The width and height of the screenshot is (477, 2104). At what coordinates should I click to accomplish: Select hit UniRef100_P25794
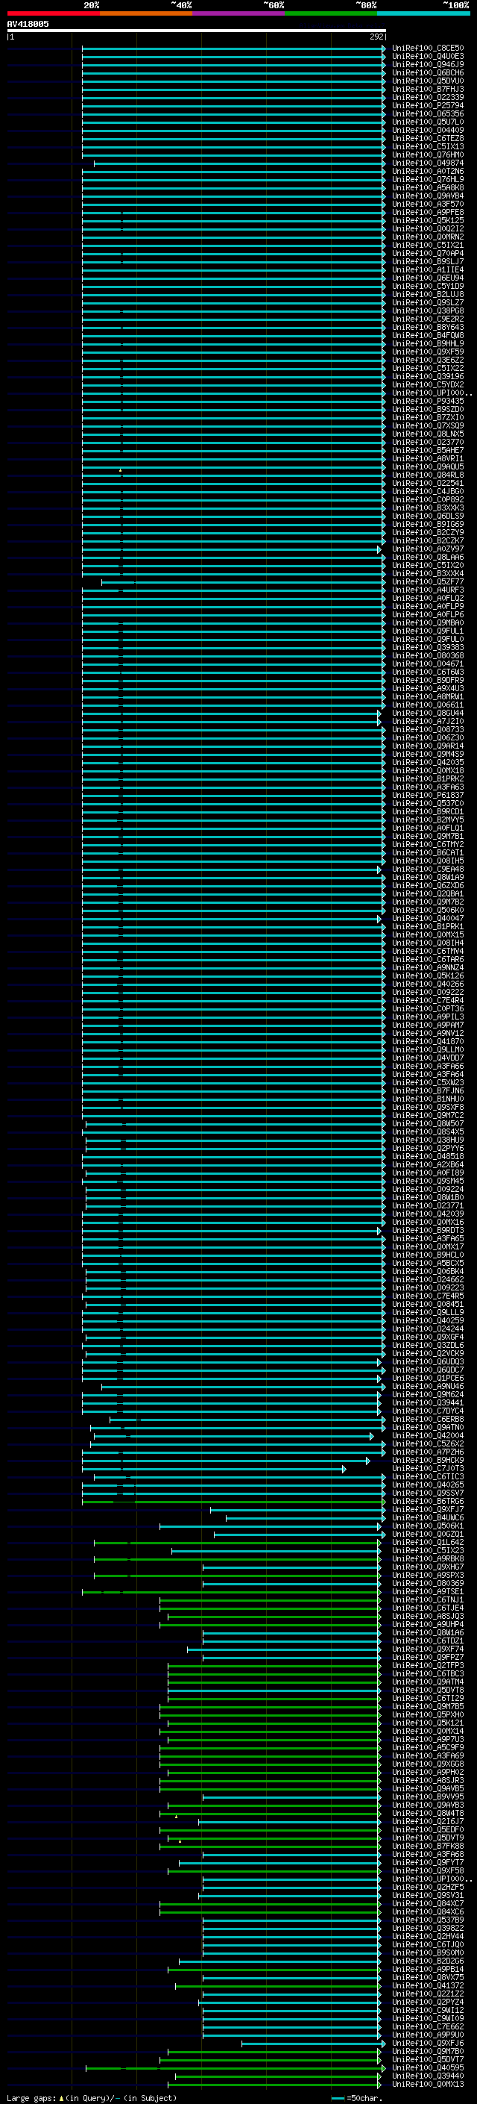point(428,105)
